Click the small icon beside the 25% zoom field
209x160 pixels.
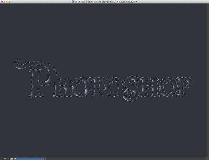point(12,158)
